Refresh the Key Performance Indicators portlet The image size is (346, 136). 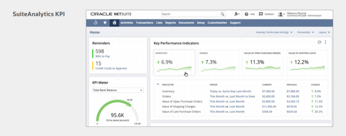pos(319,42)
